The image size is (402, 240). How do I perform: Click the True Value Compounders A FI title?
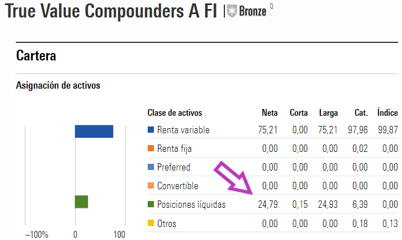[x=111, y=11]
